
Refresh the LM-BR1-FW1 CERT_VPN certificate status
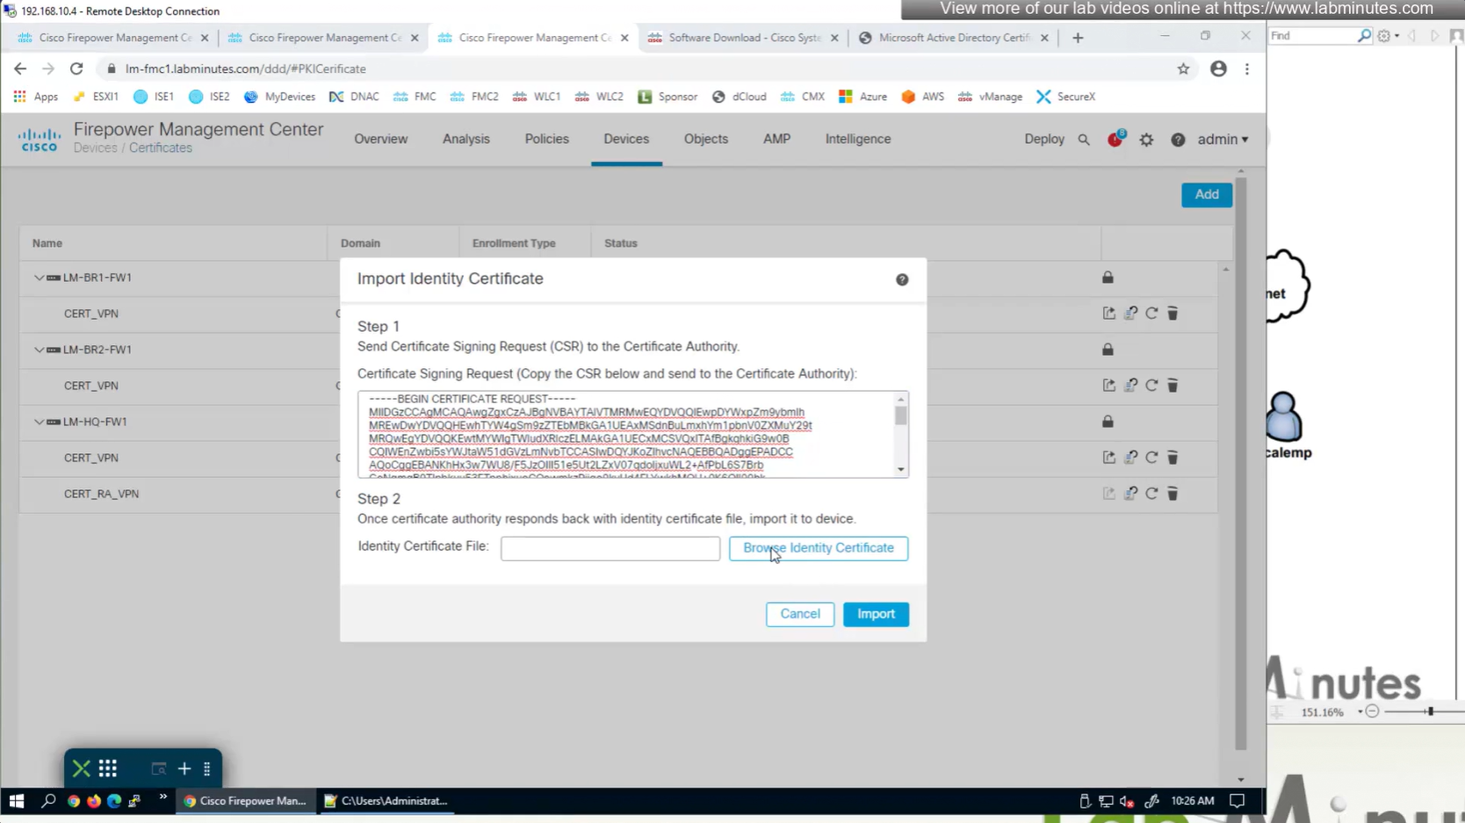tap(1151, 314)
